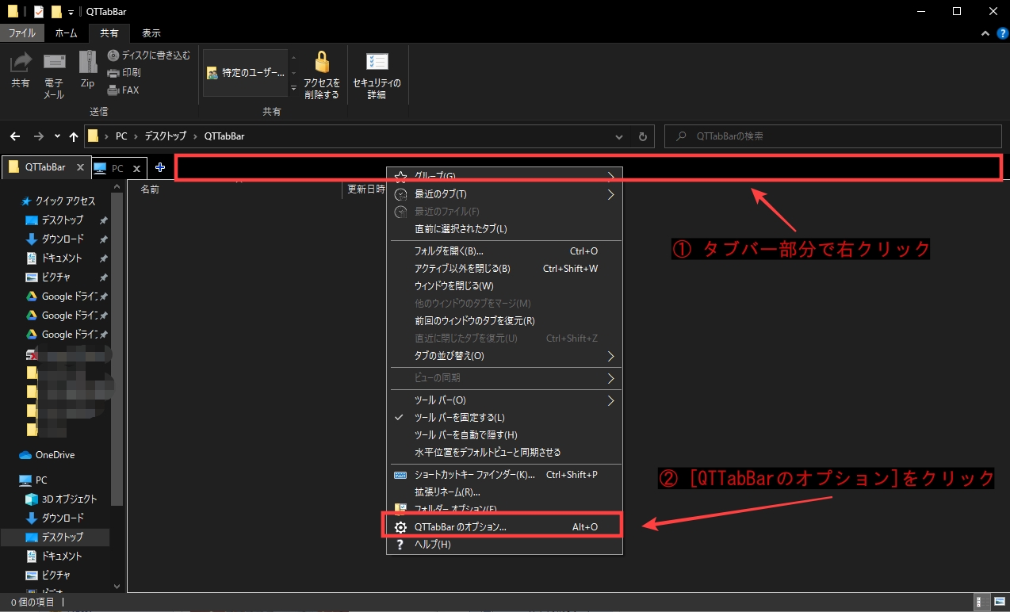
Task: Toggle ツール バーを固定する in the context menu
Action: coord(504,418)
